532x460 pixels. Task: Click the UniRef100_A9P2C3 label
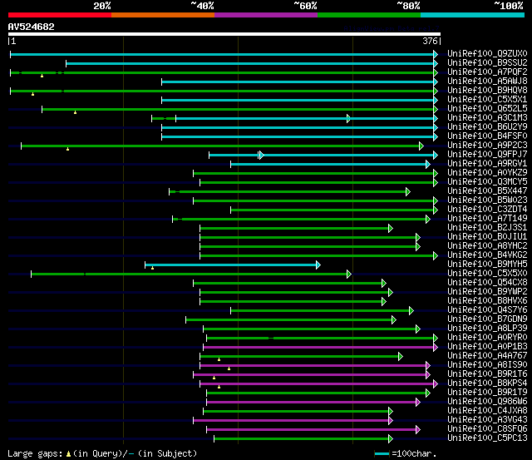(487, 146)
